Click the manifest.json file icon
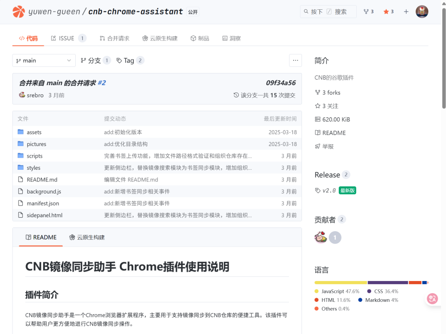This screenshot has height=334, width=446. coord(20,203)
